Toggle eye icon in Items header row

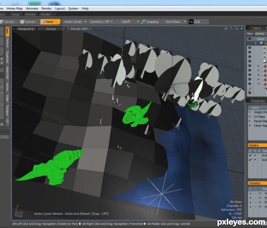pos(250,39)
